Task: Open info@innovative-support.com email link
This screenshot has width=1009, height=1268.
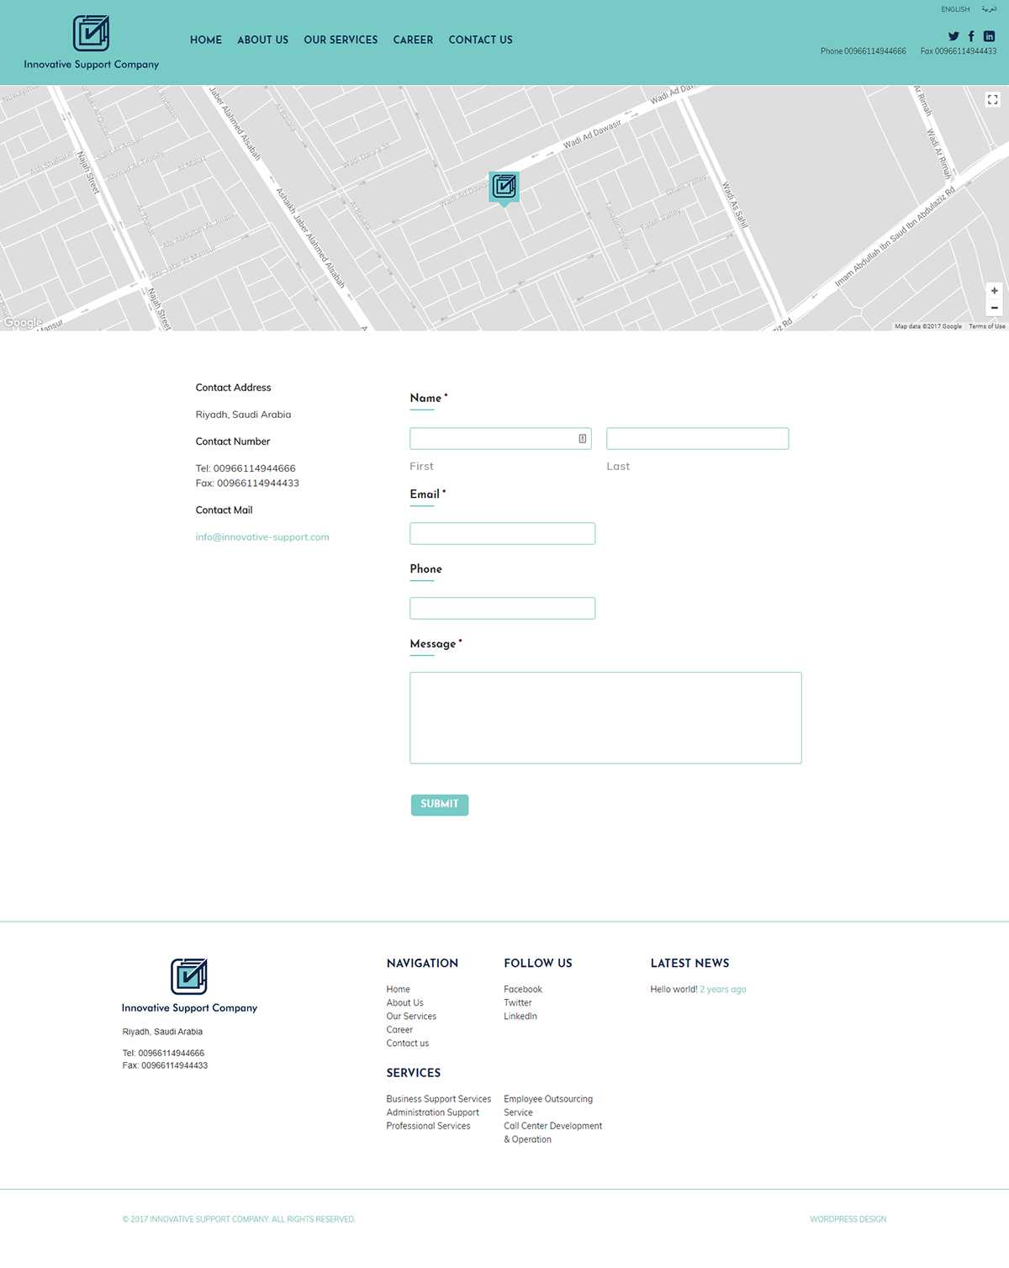Action: pyautogui.click(x=262, y=537)
